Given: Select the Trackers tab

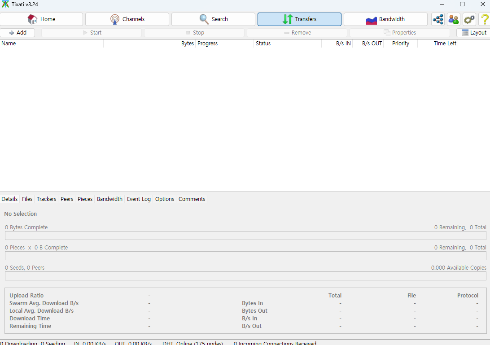Looking at the screenshot, I should pyautogui.click(x=46, y=199).
